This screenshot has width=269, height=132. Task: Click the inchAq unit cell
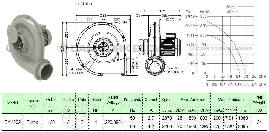230,110
